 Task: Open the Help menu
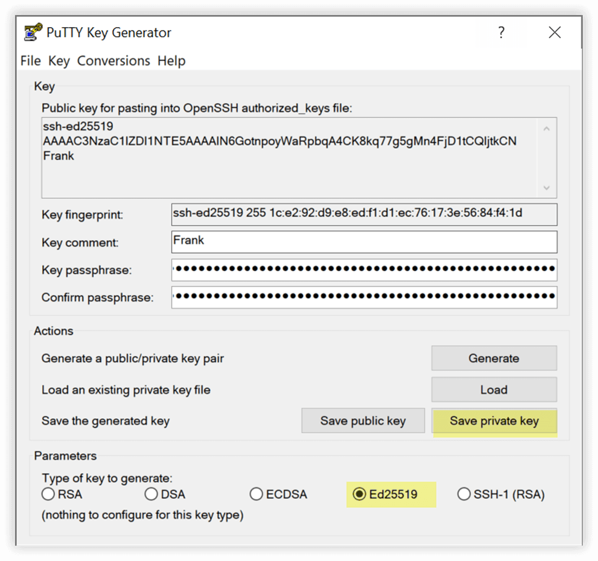click(x=171, y=61)
